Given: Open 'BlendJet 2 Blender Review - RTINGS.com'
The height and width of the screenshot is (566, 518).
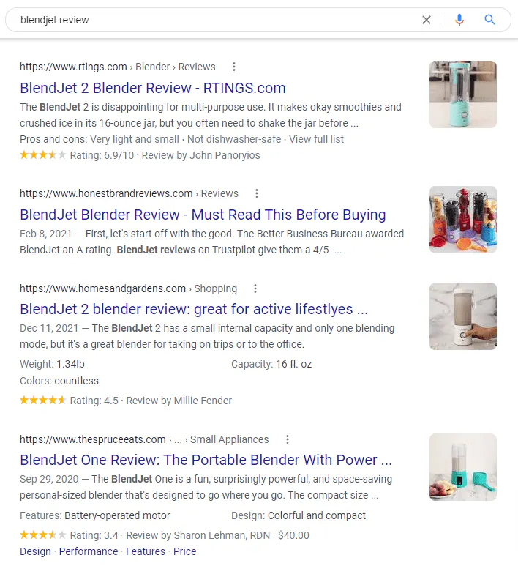Looking at the screenshot, I should [x=153, y=88].
